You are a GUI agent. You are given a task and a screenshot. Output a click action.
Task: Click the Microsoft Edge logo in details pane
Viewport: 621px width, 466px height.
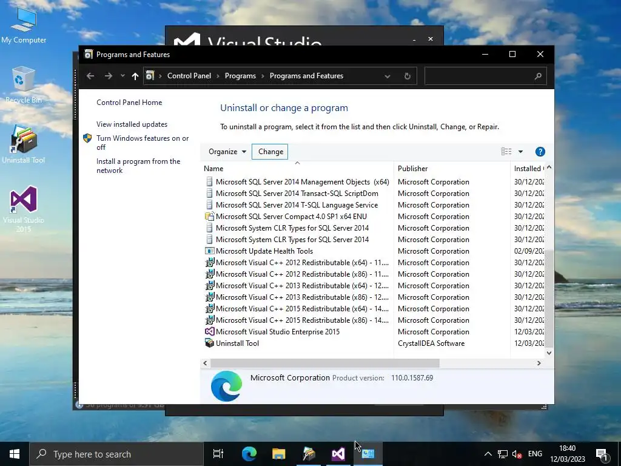pyautogui.click(x=226, y=386)
